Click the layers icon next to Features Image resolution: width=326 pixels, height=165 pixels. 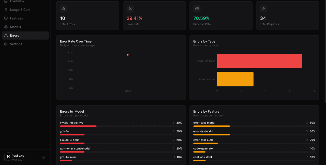tap(6, 18)
